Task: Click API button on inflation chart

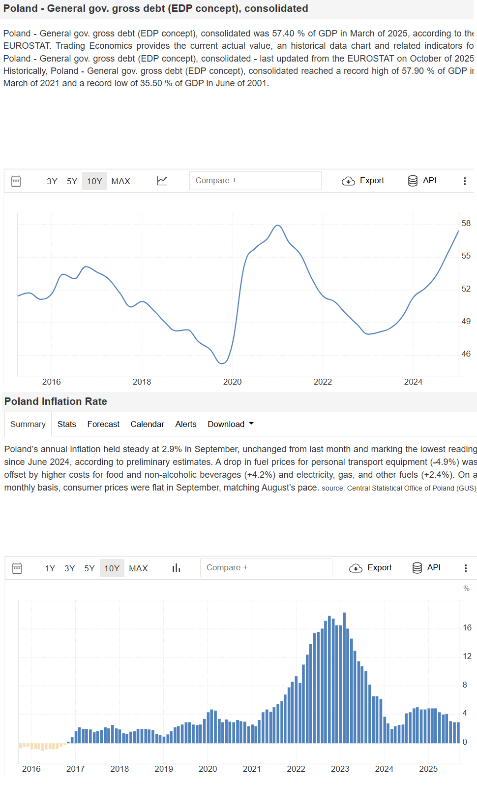Action: point(427,568)
